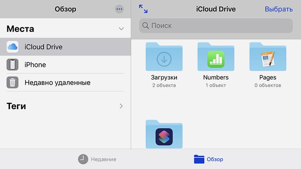This screenshot has height=169, width=301.
Task: Click the '0 объектов' count text
Action: [268, 85]
